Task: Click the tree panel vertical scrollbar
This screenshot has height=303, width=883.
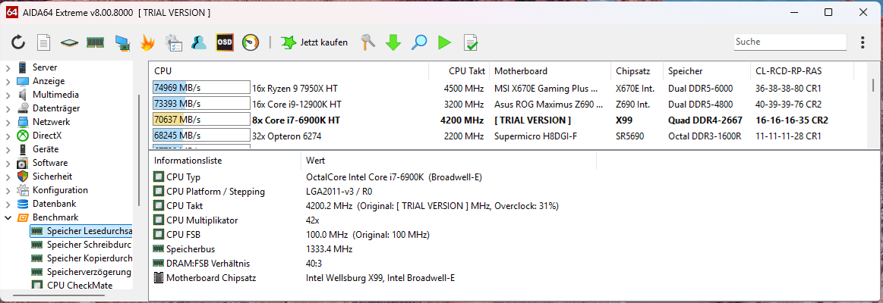Action: (x=138, y=151)
